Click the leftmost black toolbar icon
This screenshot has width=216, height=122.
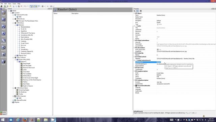pyautogui.click(x=1, y=6)
